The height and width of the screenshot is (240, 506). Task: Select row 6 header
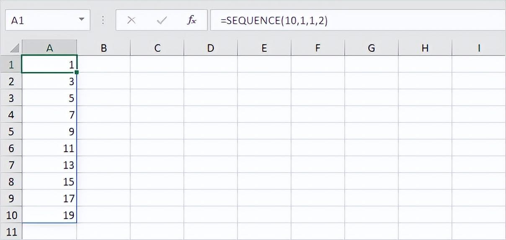(11, 148)
